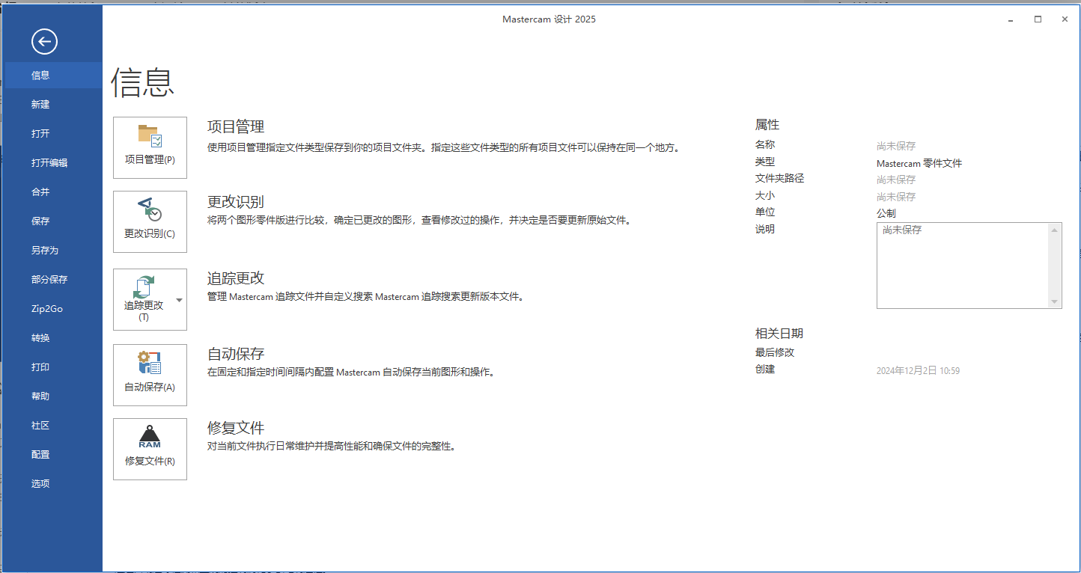Select 合并 in the sidebar
The height and width of the screenshot is (573, 1081).
click(53, 192)
